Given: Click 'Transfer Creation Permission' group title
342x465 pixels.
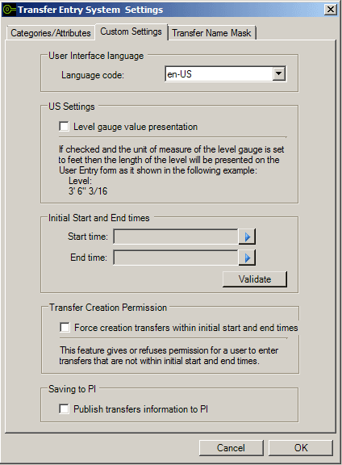Looking at the screenshot, I should coord(108,308).
